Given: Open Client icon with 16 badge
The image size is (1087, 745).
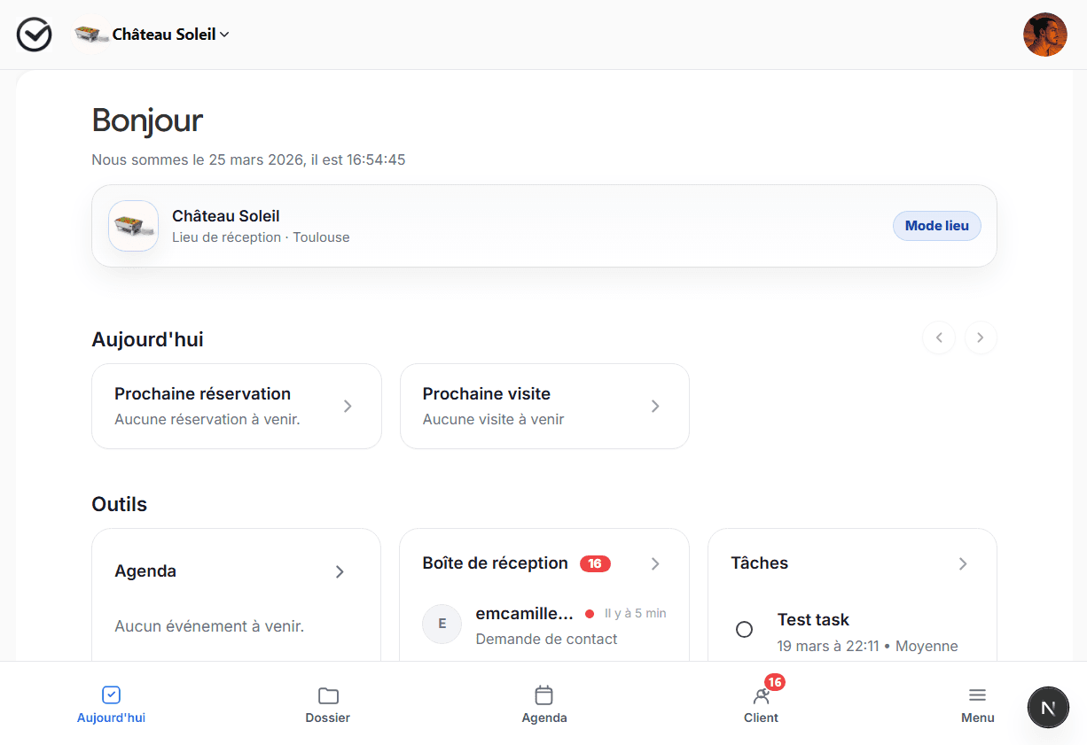Looking at the screenshot, I should (x=761, y=695).
